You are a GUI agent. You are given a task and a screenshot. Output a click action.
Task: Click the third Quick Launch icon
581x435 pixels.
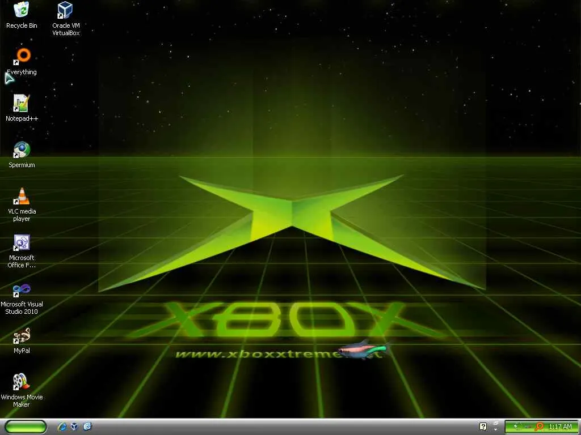(x=87, y=427)
